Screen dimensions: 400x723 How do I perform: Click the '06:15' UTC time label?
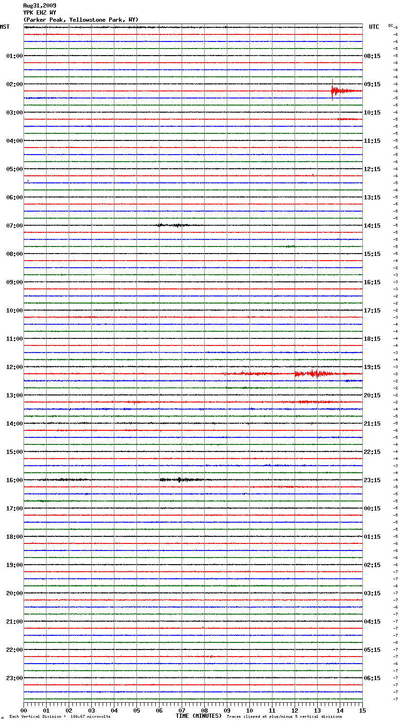tap(372, 678)
